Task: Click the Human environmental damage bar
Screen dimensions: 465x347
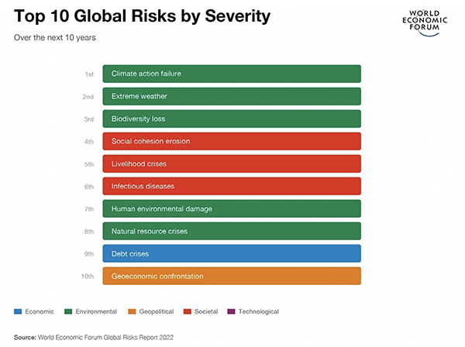Action: (232, 208)
